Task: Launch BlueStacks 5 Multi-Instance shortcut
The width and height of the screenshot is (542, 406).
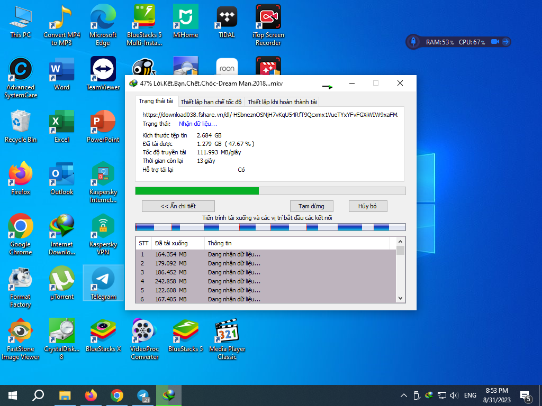Action: [144, 25]
